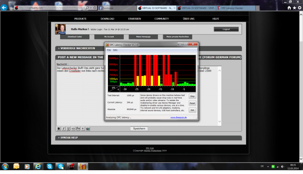Switch to the DPC Latency Checker browser tab
The width and height of the screenshot is (303, 174).
(236, 8)
